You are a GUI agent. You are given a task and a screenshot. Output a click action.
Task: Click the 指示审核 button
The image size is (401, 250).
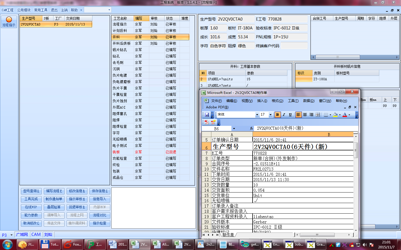click(x=77, y=199)
